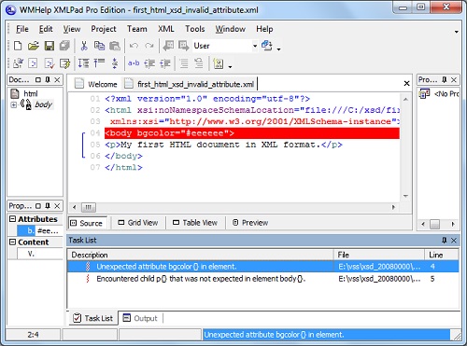Pin the Properties panel
Screen dimensions: 467x346
tap(48, 206)
